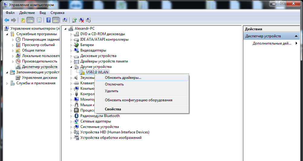This screenshot has height=161, width=303.
Task: Select Свойства in the context menu
Action: click(113, 109)
